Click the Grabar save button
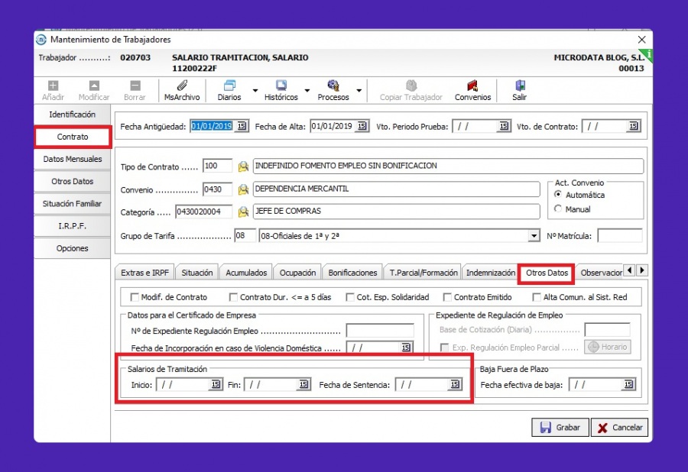This screenshot has height=472, width=688. pyautogui.click(x=560, y=427)
